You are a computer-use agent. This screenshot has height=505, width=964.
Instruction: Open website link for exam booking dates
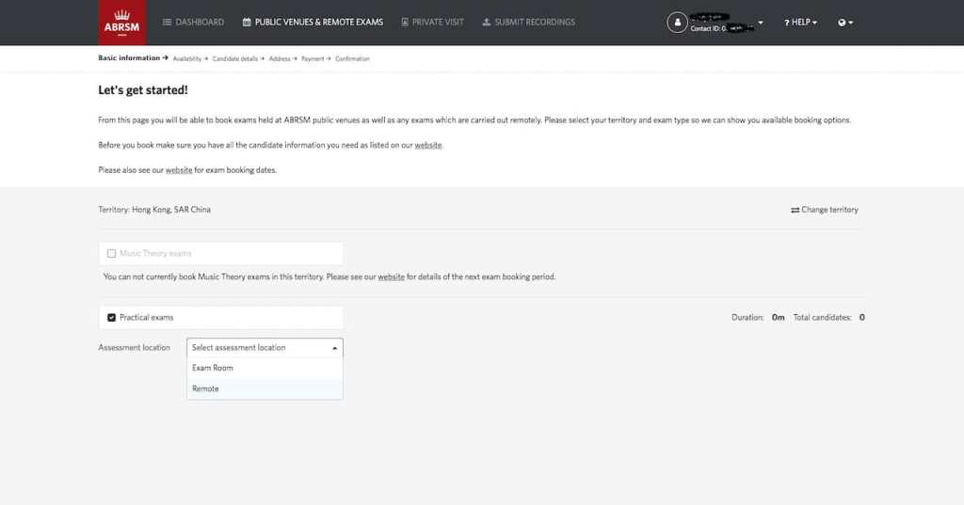coord(179,170)
